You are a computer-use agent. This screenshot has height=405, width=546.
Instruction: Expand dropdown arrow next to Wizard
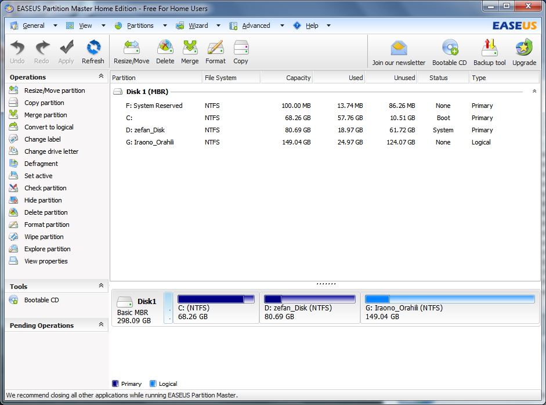218,26
